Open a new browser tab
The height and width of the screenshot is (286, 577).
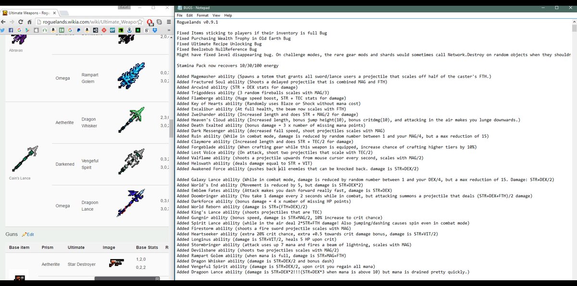[64, 13]
